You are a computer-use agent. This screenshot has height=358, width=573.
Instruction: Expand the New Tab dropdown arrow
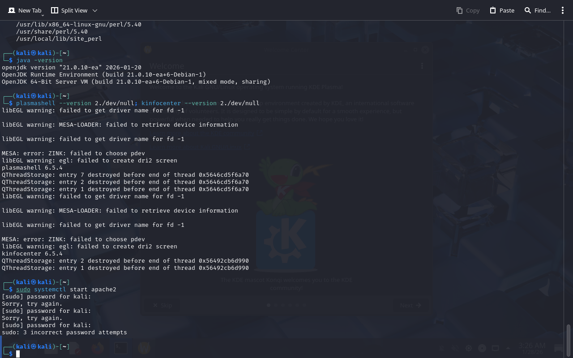click(43, 15)
